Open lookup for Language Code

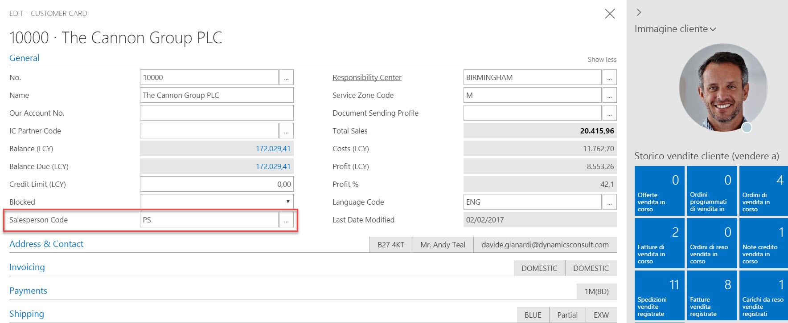[x=609, y=202]
